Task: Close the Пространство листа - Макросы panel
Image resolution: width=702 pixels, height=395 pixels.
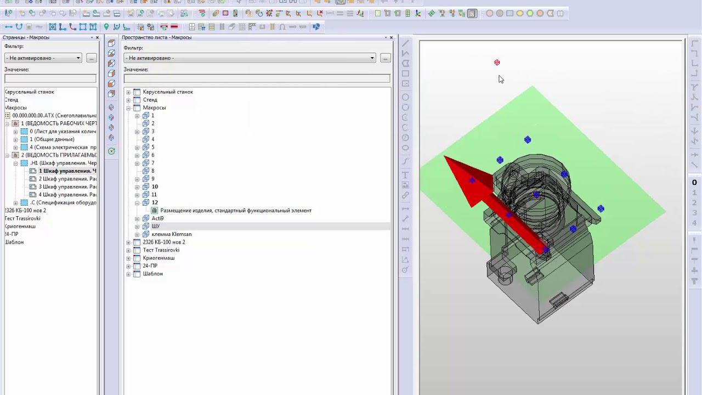Action: pyautogui.click(x=391, y=37)
